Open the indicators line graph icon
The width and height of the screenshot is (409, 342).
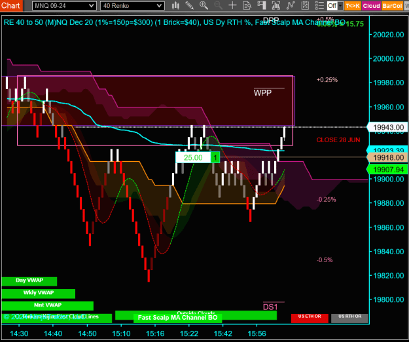point(291,5)
